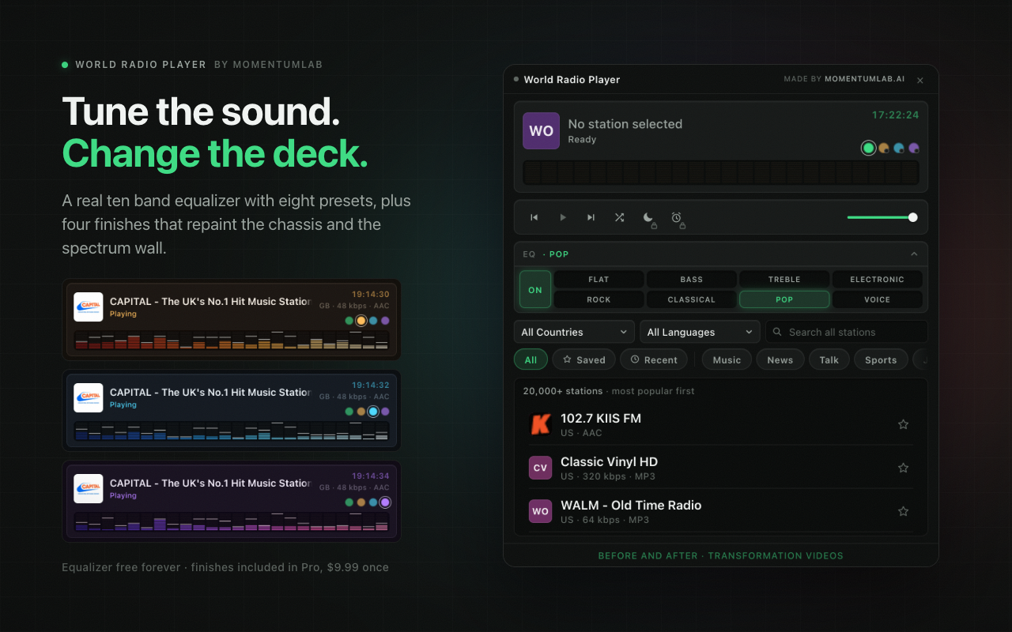Viewport: 1012px width, 632px height.
Task: Filter stations by Sports
Action: (881, 359)
